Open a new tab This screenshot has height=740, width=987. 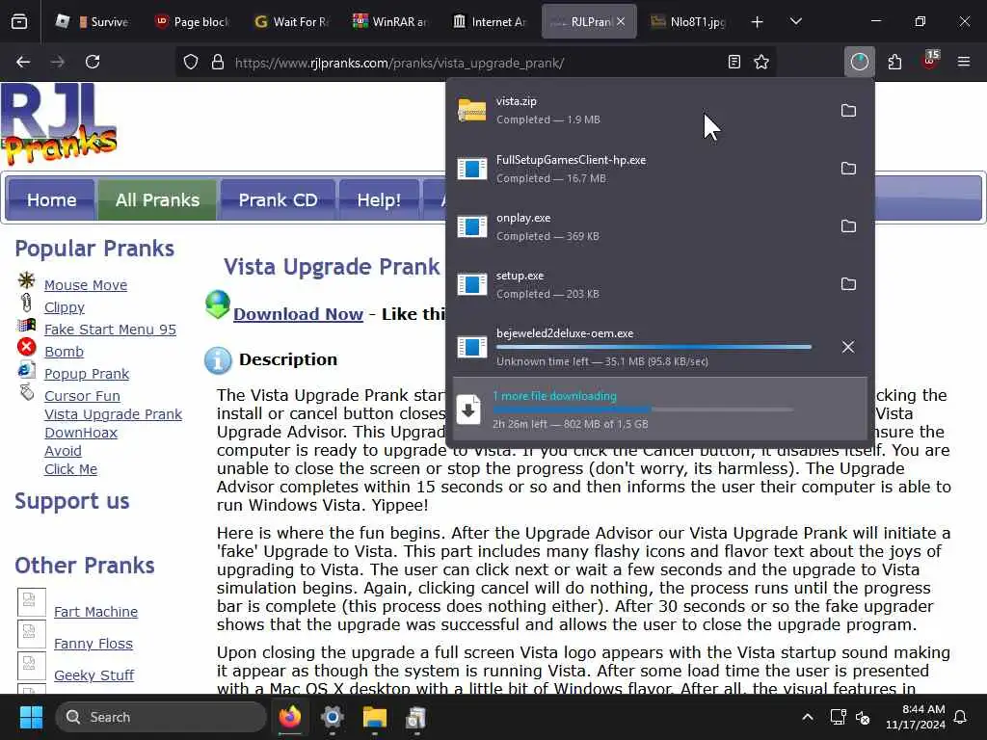[x=758, y=22]
